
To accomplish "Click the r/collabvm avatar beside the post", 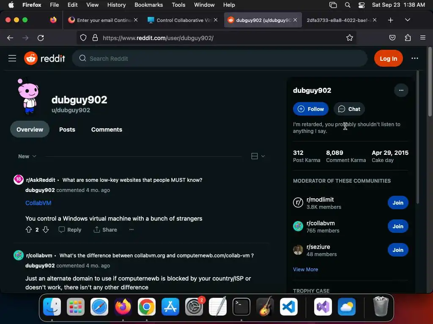I will [x=19, y=255].
